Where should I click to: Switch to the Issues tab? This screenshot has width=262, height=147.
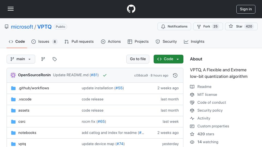[x=44, y=41]
